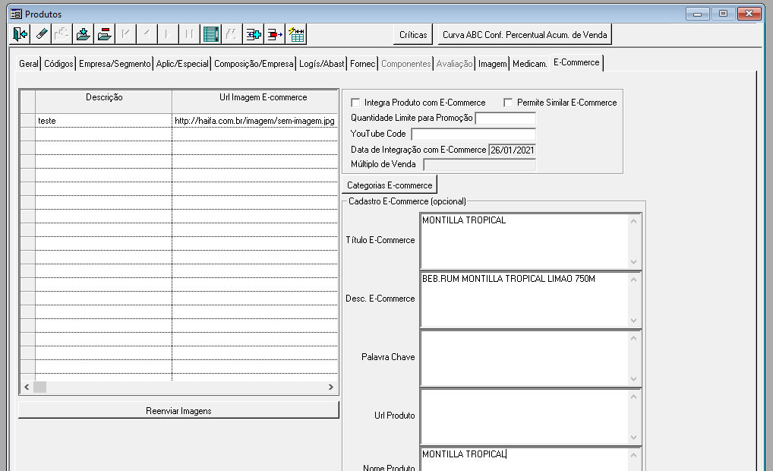Switch to the Medicam. tab

tap(529, 64)
